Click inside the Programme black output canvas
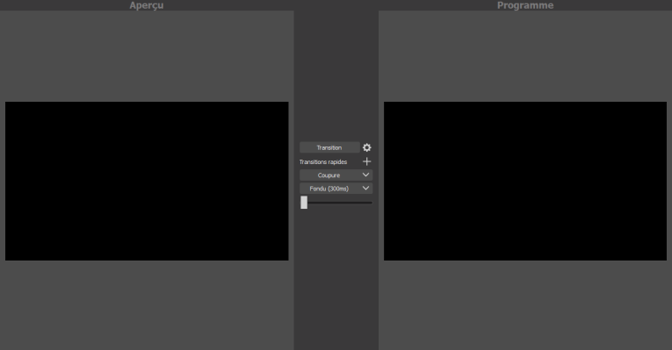The image size is (672, 350). (x=525, y=181)
